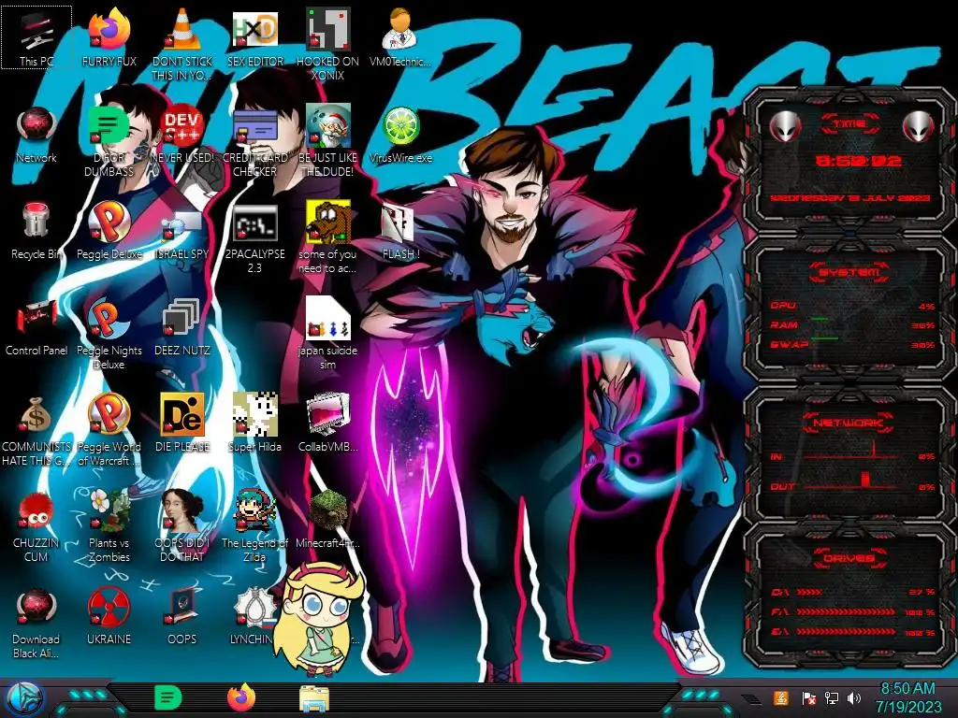The width and height of the screenshot is (958, 718).
Task: Click the SYSTEM header in the widget
Action: pos(849,272)
